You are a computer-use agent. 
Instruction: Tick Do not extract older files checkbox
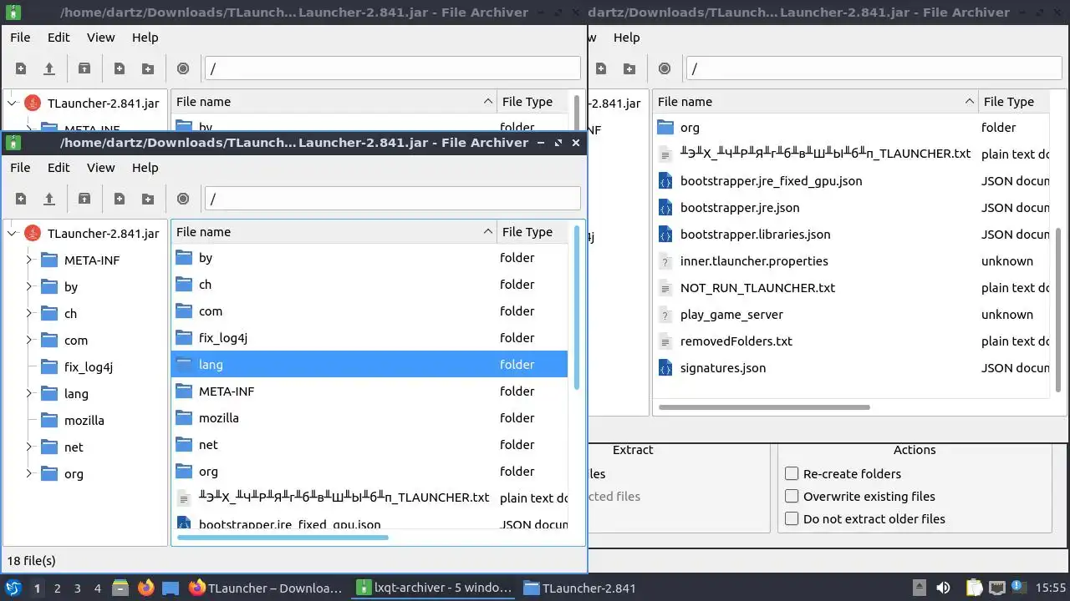tap(792, 518)
